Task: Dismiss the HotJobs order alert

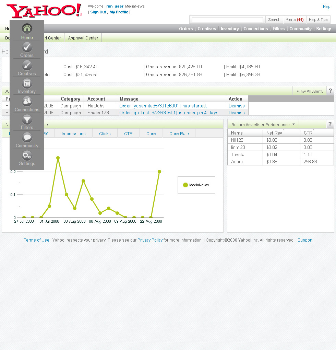Action: point(236,106)
